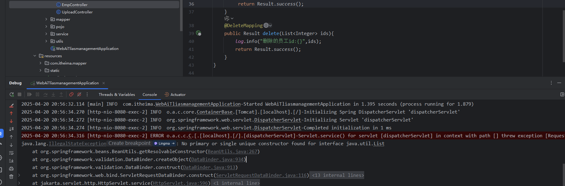Switch to Console tab
565x186 pixels.
[x=150, y=95]
